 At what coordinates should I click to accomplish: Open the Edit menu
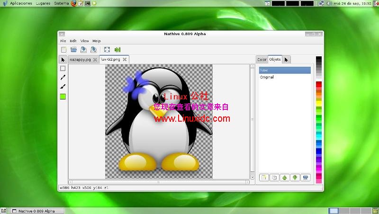coord(73,41)
